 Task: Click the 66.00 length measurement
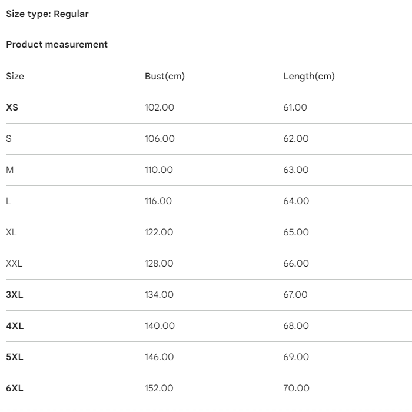click(296, 264)
